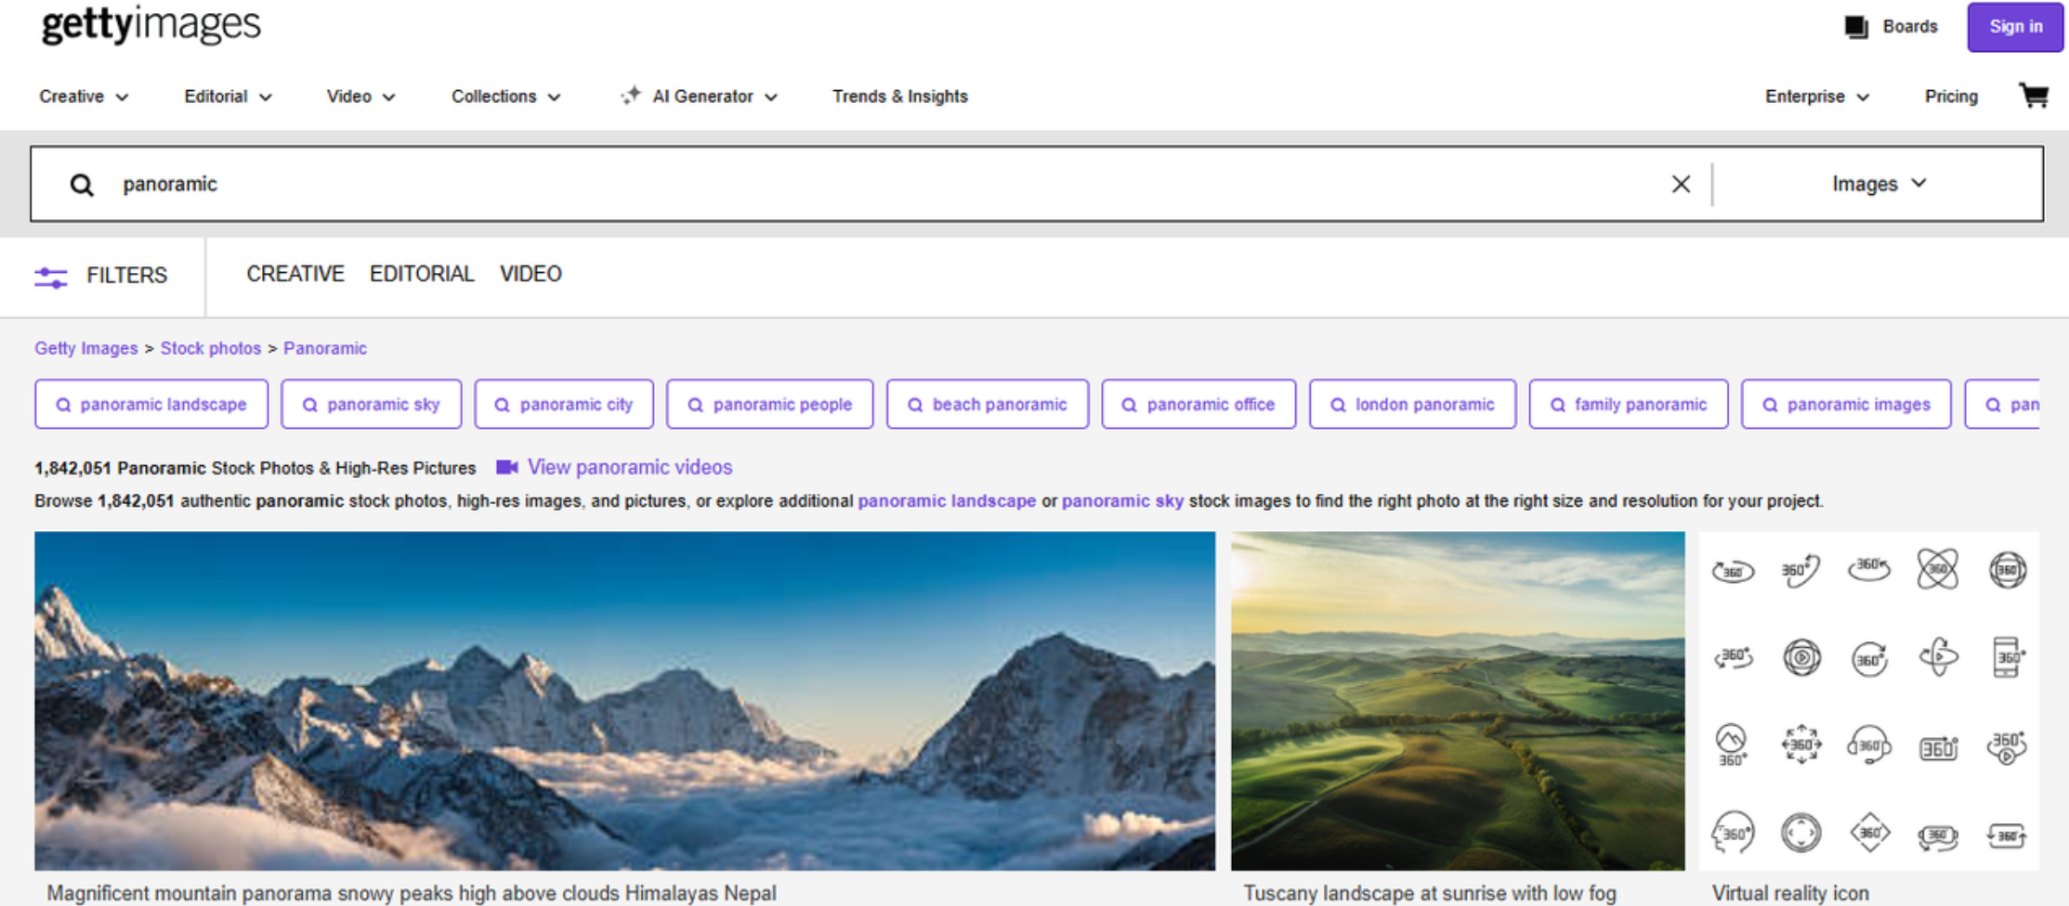Image resolution: width=2069 pixels, height=906 pixels.
Task: Open Trends & Insights
Action: click(x=899, y=96)
